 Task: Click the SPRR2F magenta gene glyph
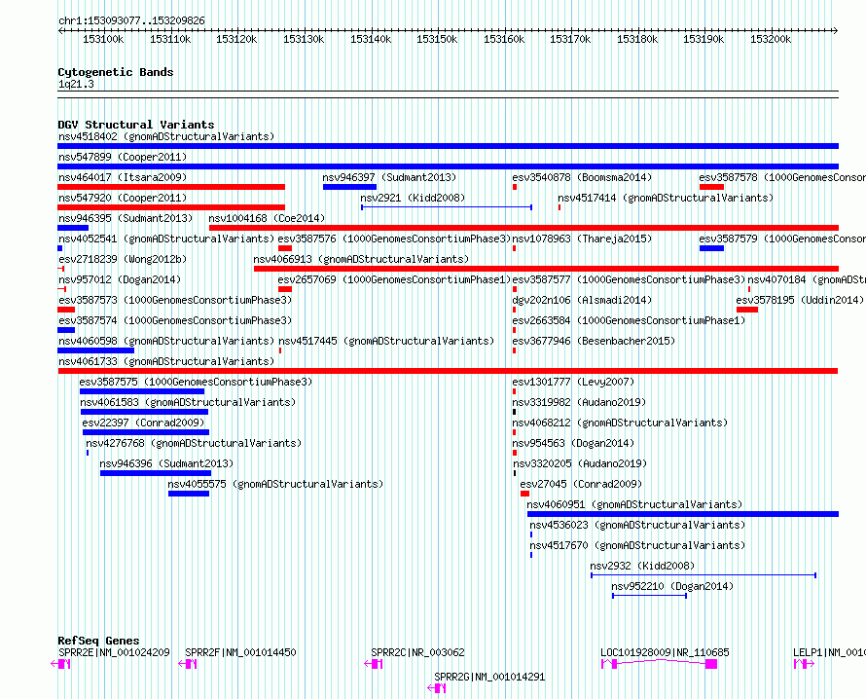pyautogui.click(x=188, y=664)
